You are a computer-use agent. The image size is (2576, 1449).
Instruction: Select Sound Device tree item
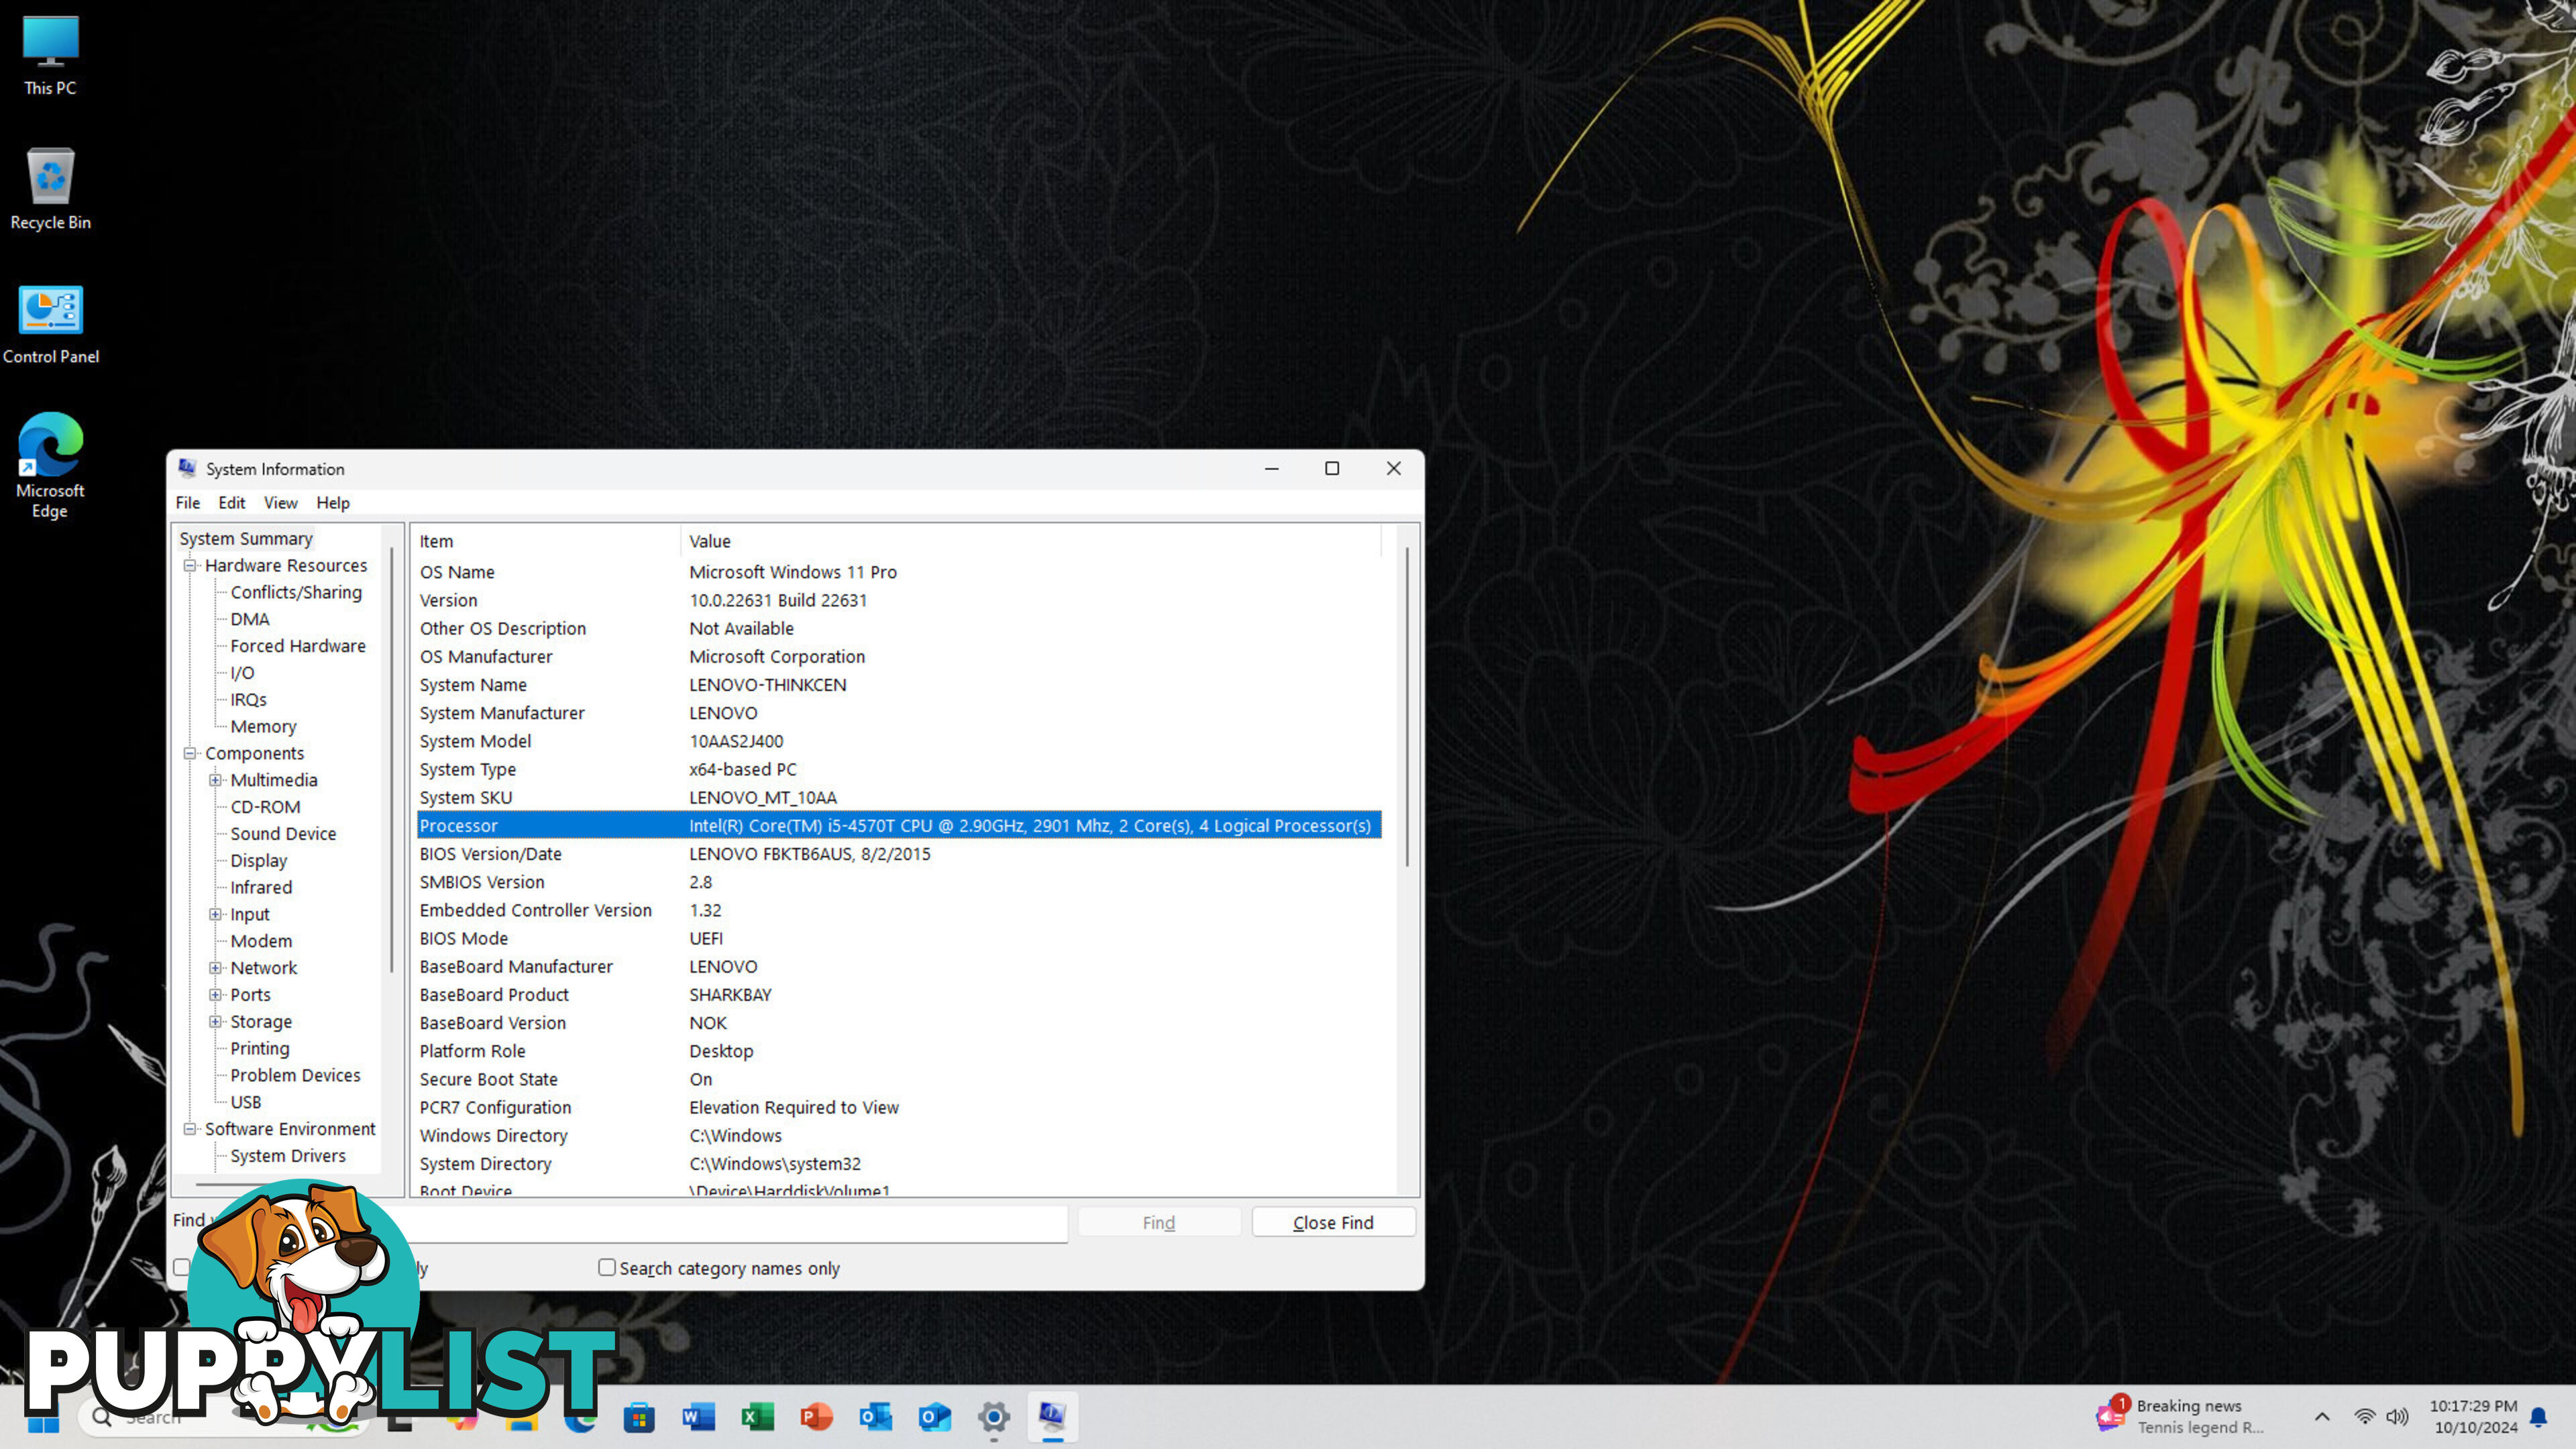pos(283,834)
